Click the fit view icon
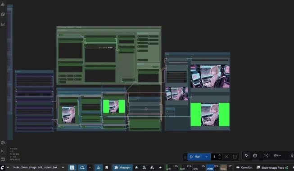The image size is (294, 171). (266, 155)
